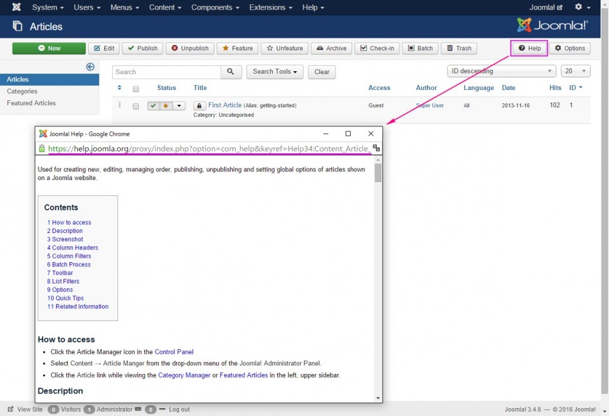The height and width of the screenshot is (416, 609).
Task: Open the 20 items list limit dropdown
Action: tap(575, 71)
